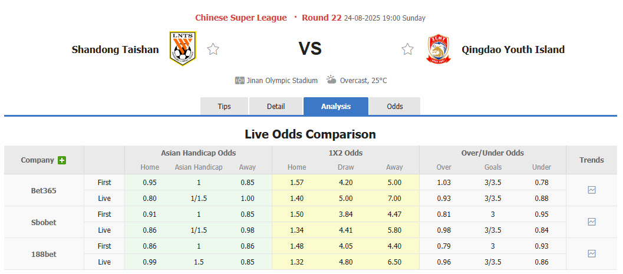623x274 pixels.
Task: Click the Qingdao Youth Island team logo
Action: pos(438,49)
